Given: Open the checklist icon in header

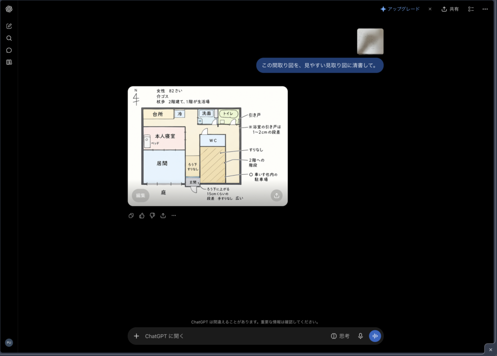Looking at the screenshot, I should click(471, 9).
